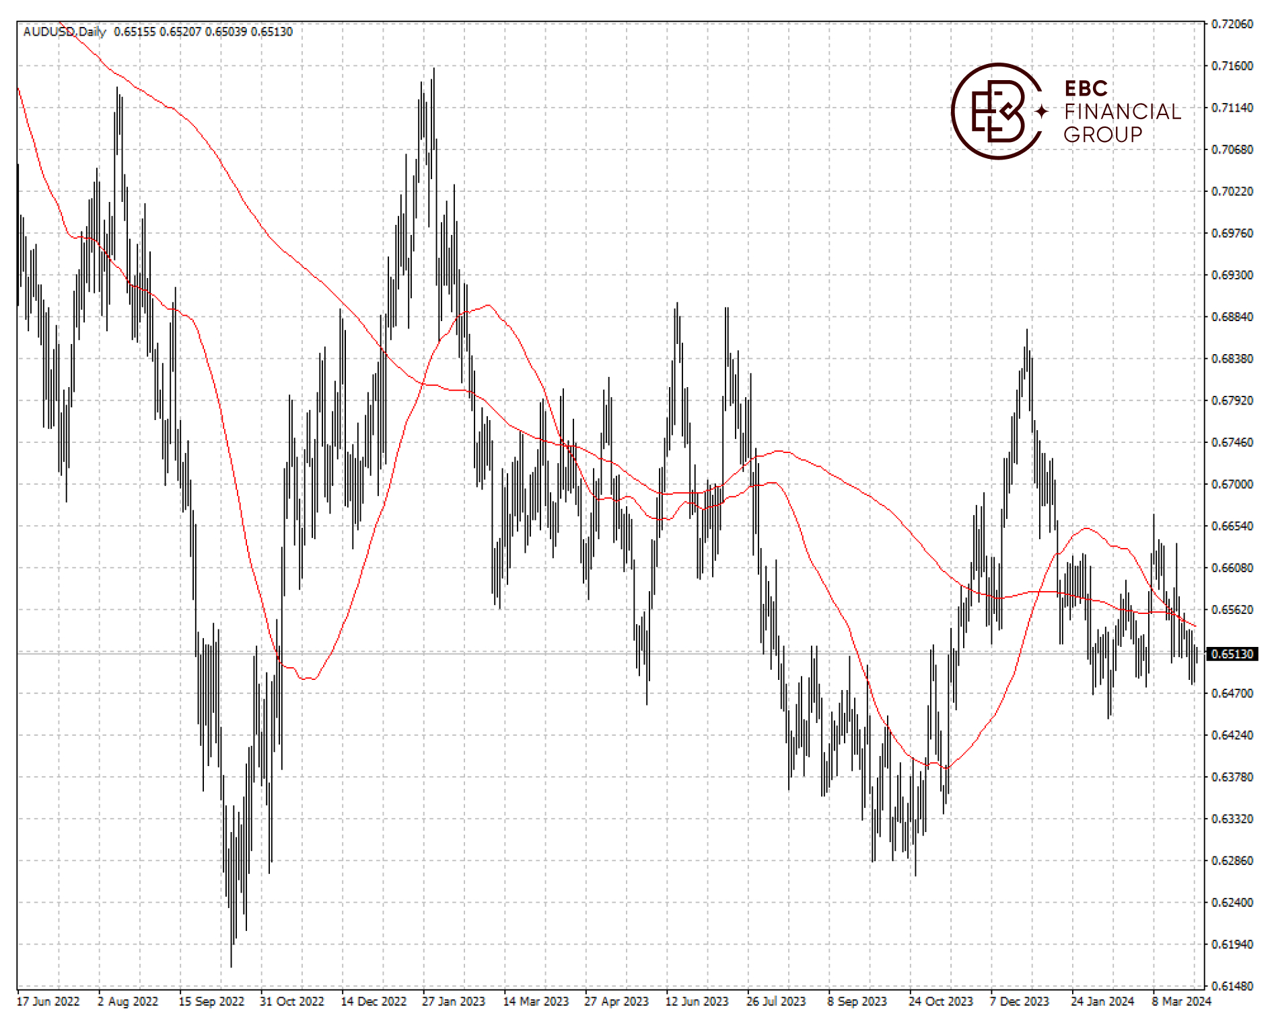Click the 2 Aug 2022 date label
The image size is (1272, 1032).
pos(128,1002)
